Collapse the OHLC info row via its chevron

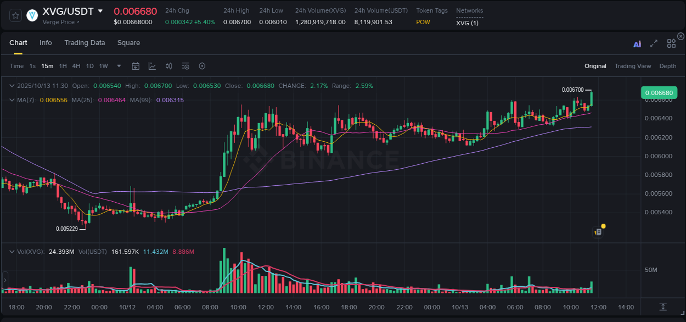[x=12, y=86]
